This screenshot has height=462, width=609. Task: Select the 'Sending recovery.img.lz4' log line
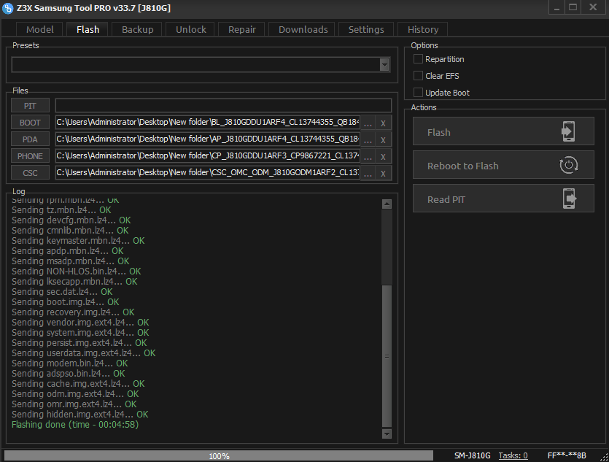73,312
